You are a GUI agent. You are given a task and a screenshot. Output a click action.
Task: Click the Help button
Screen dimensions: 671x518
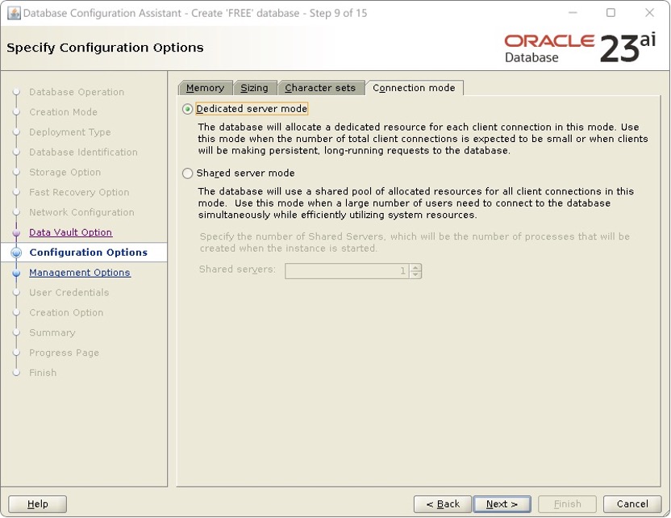click(x=36, y=503)
